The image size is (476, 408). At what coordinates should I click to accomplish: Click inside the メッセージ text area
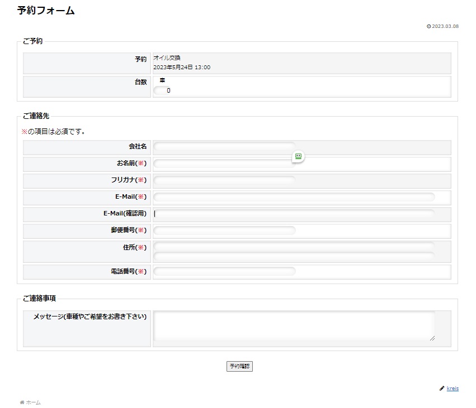(x=294, y=326)
